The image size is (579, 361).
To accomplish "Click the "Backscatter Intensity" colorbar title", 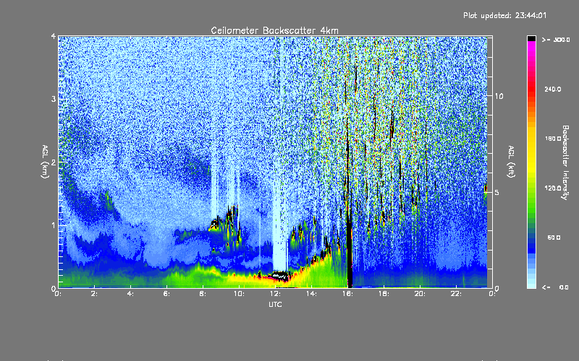I will pos(565,162).
